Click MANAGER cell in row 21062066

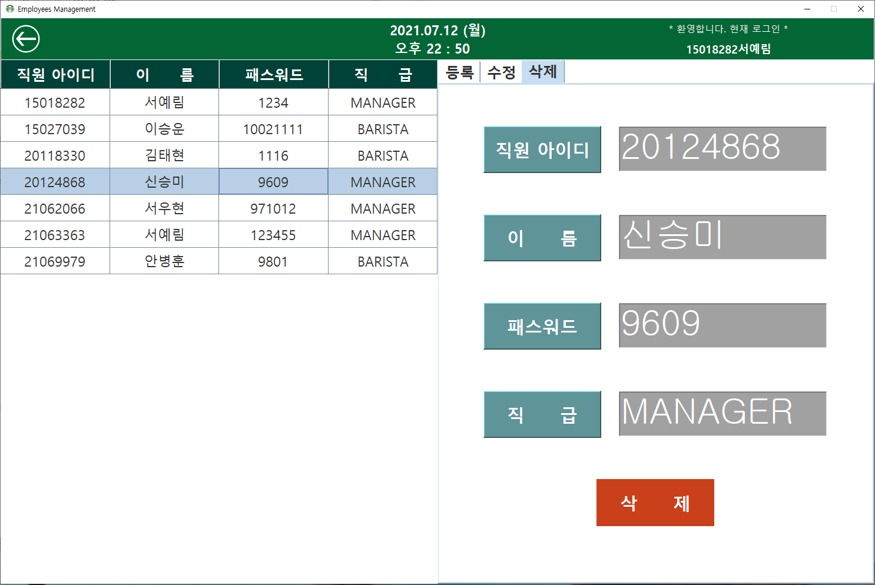383,208
